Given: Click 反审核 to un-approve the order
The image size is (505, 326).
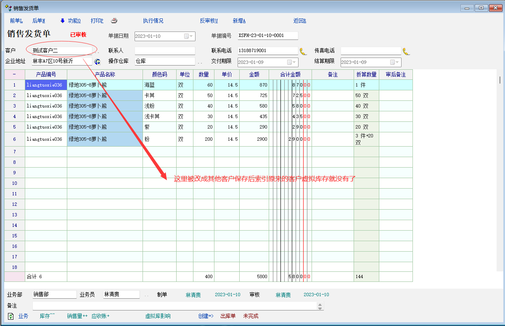Looking at the screenshot, I should (x=209, y=21).
